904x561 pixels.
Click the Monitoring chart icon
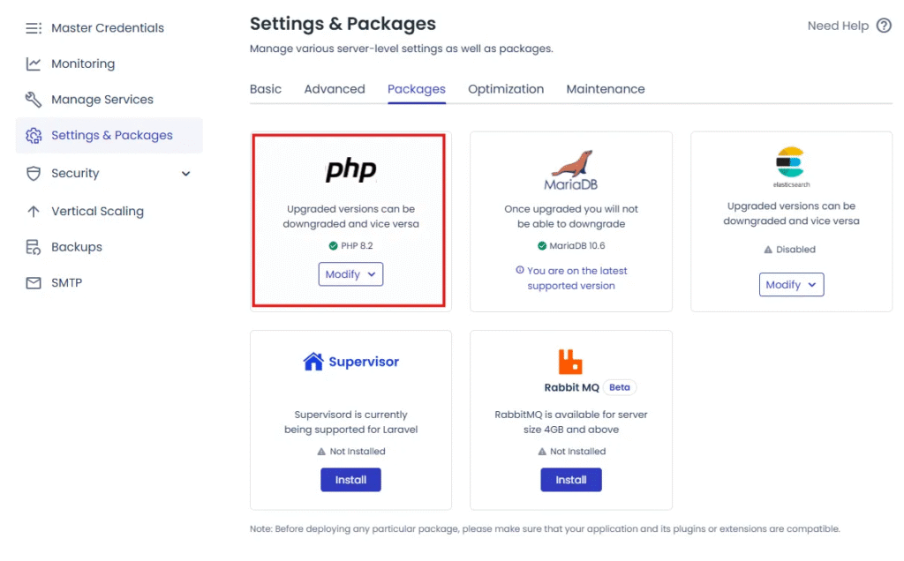coord(34,64)
